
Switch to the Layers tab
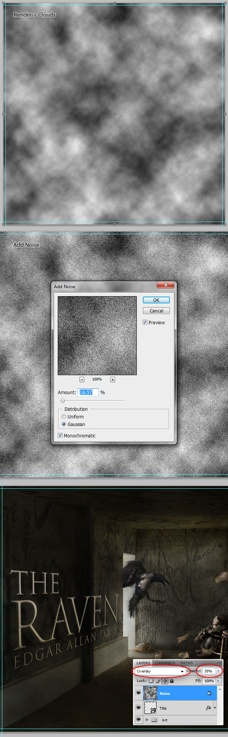(143, 663)
